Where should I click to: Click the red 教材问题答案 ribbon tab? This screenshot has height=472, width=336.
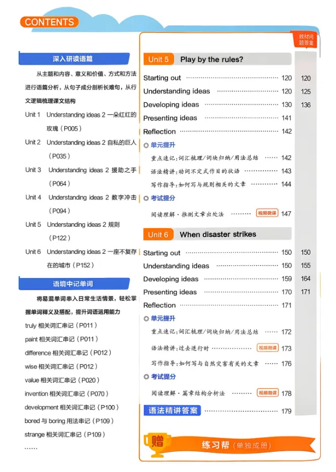coord(306,40)
